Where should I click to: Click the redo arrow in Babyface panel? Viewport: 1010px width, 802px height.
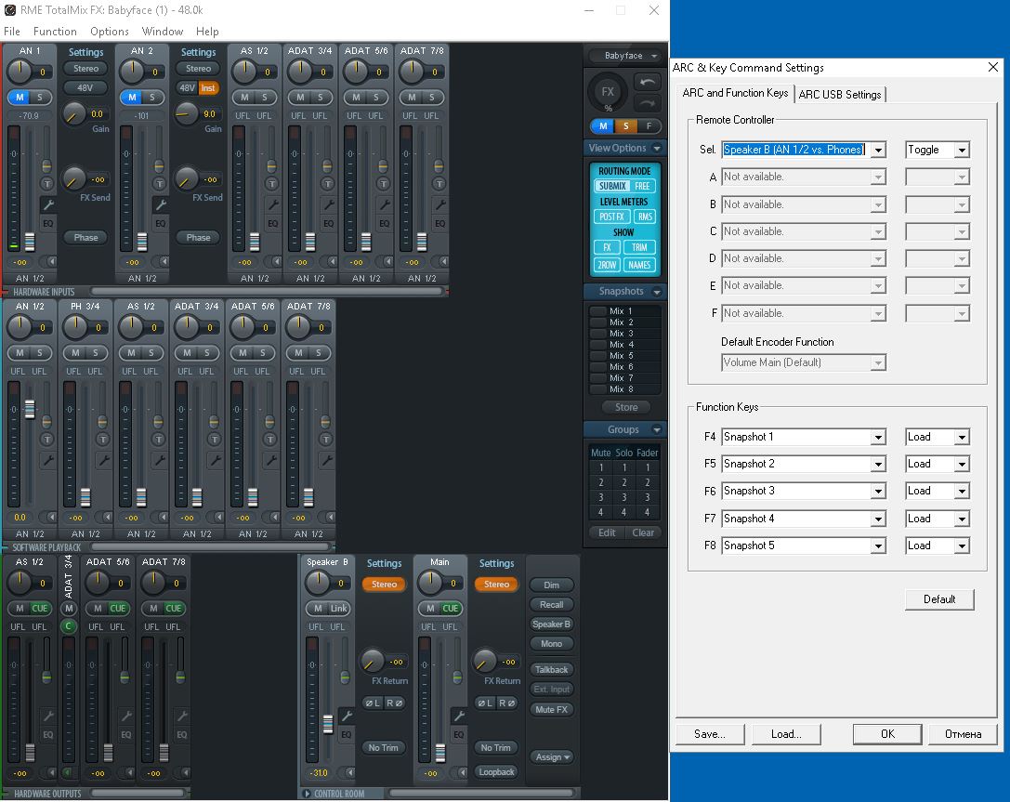[x=647, y=104]
